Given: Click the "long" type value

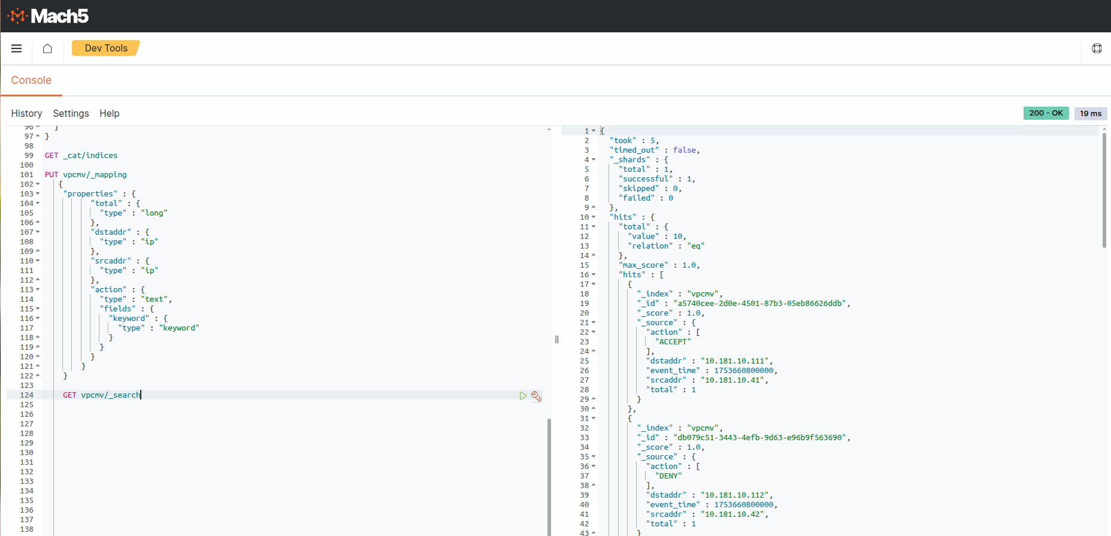Looking at the screenshot, I should coord(154,213).
